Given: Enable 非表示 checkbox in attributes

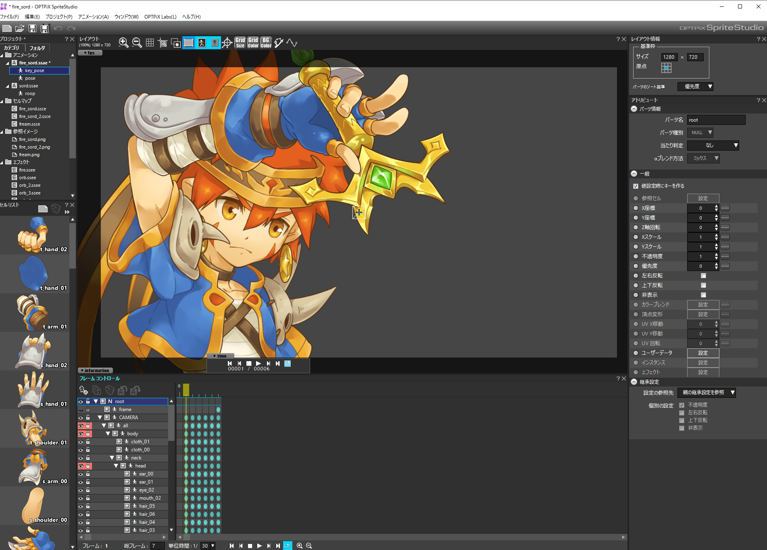Looking at the screenshot, I should [x=703, y=295].
